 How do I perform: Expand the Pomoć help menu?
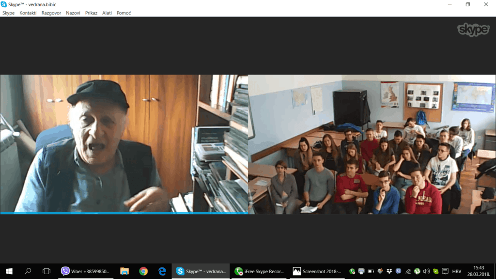(124, 13)
